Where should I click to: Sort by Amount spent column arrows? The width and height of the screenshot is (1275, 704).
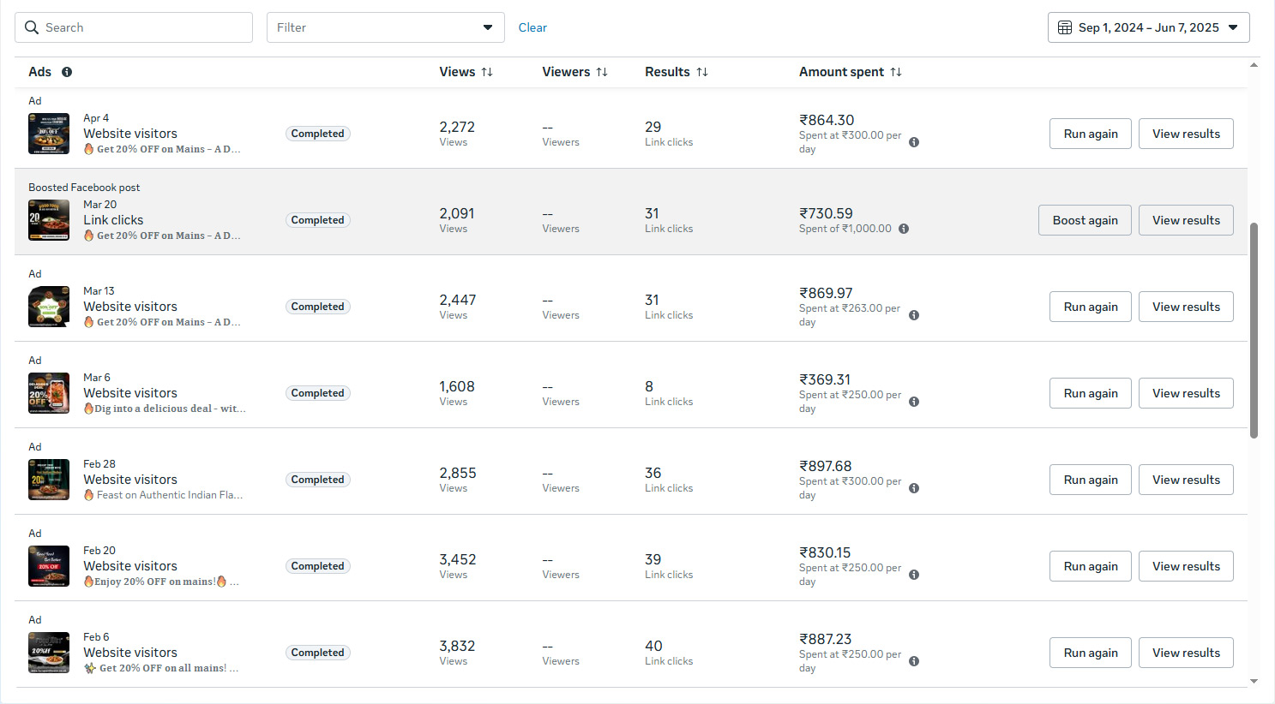tap(896, 72)
